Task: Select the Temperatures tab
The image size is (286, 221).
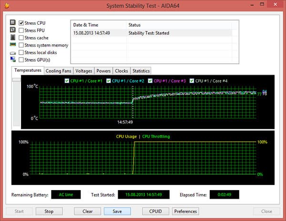Action: click(x=28, y=70)
